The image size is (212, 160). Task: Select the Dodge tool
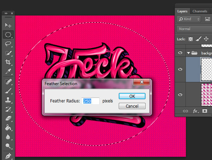(8, 146)
